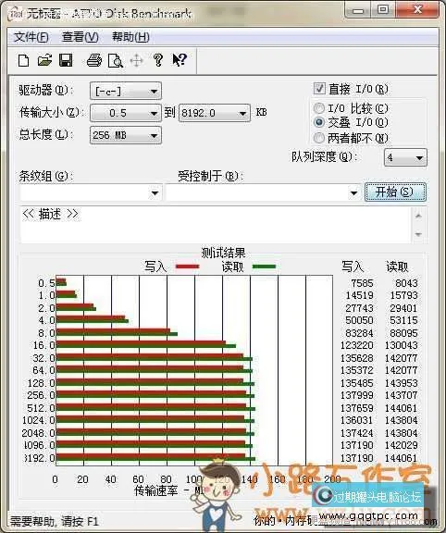Click the red 写入 legend swatch

[187, 266]
